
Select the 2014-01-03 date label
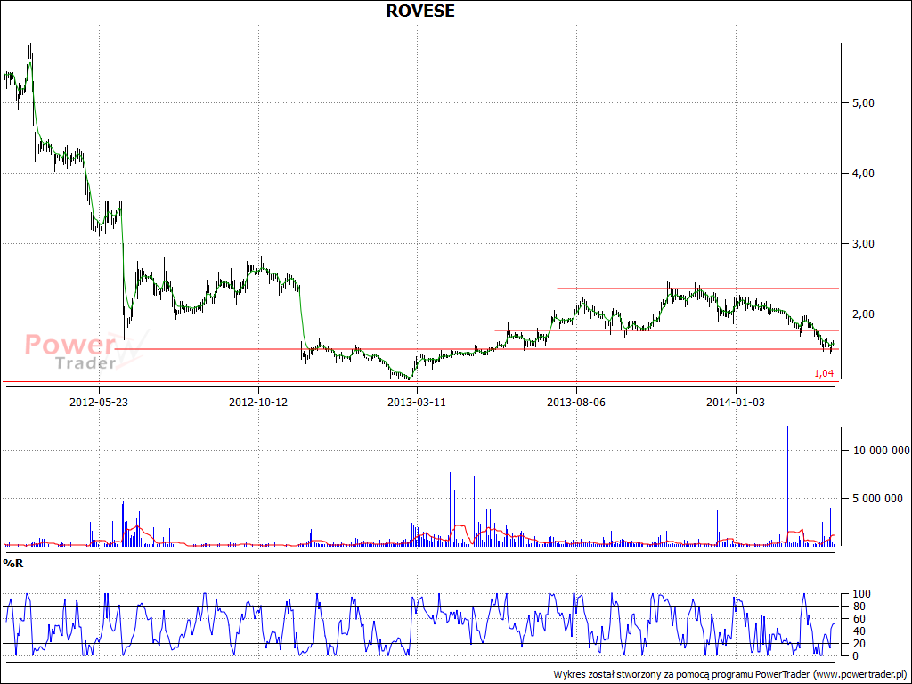click(x=735, y=402)
